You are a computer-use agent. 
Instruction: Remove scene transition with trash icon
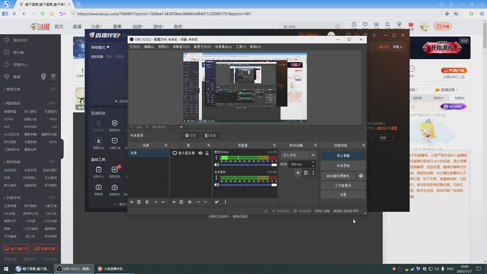pos(306,173)
